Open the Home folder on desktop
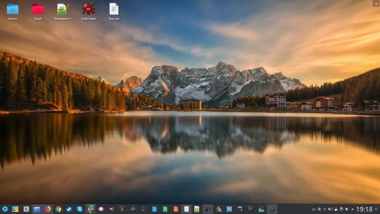The image size is (380, 214). (12, 10)
